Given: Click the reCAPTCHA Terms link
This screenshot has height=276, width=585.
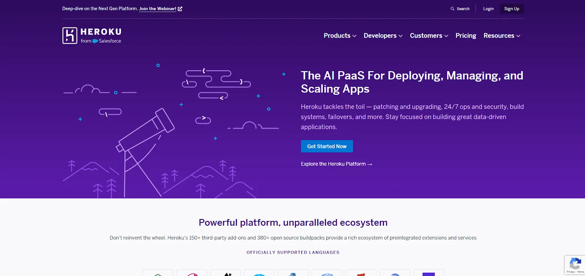Looking at the screenshot, I should [x=581, y=272].
